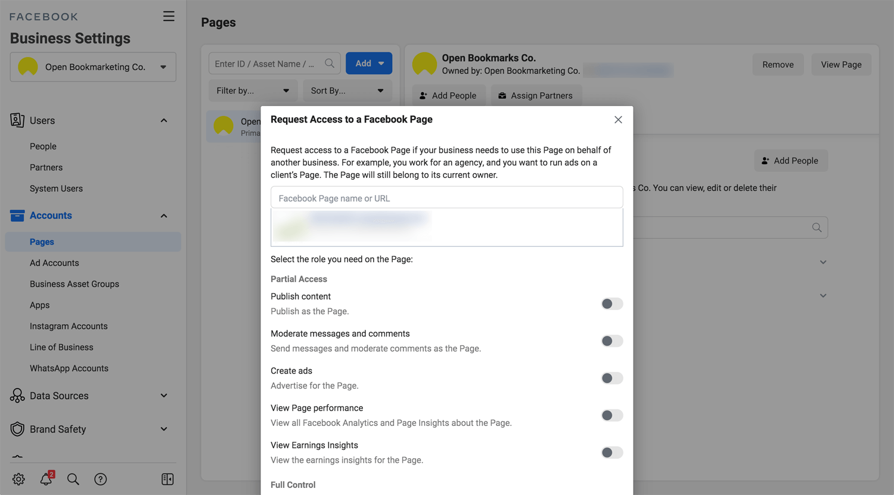Switch on View Page performance toggle
The width and height of the screenshot is (894, 495).
(612, 415)
